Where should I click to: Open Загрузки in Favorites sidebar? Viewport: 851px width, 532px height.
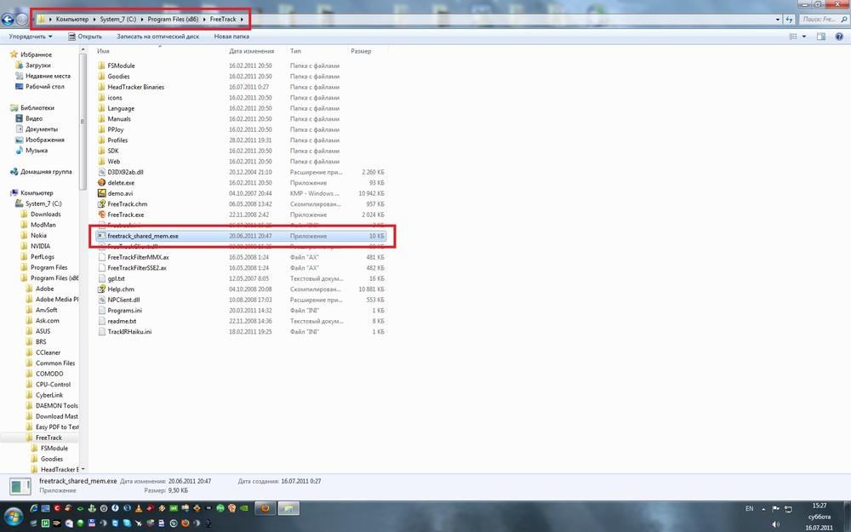(x=37, y=66)
